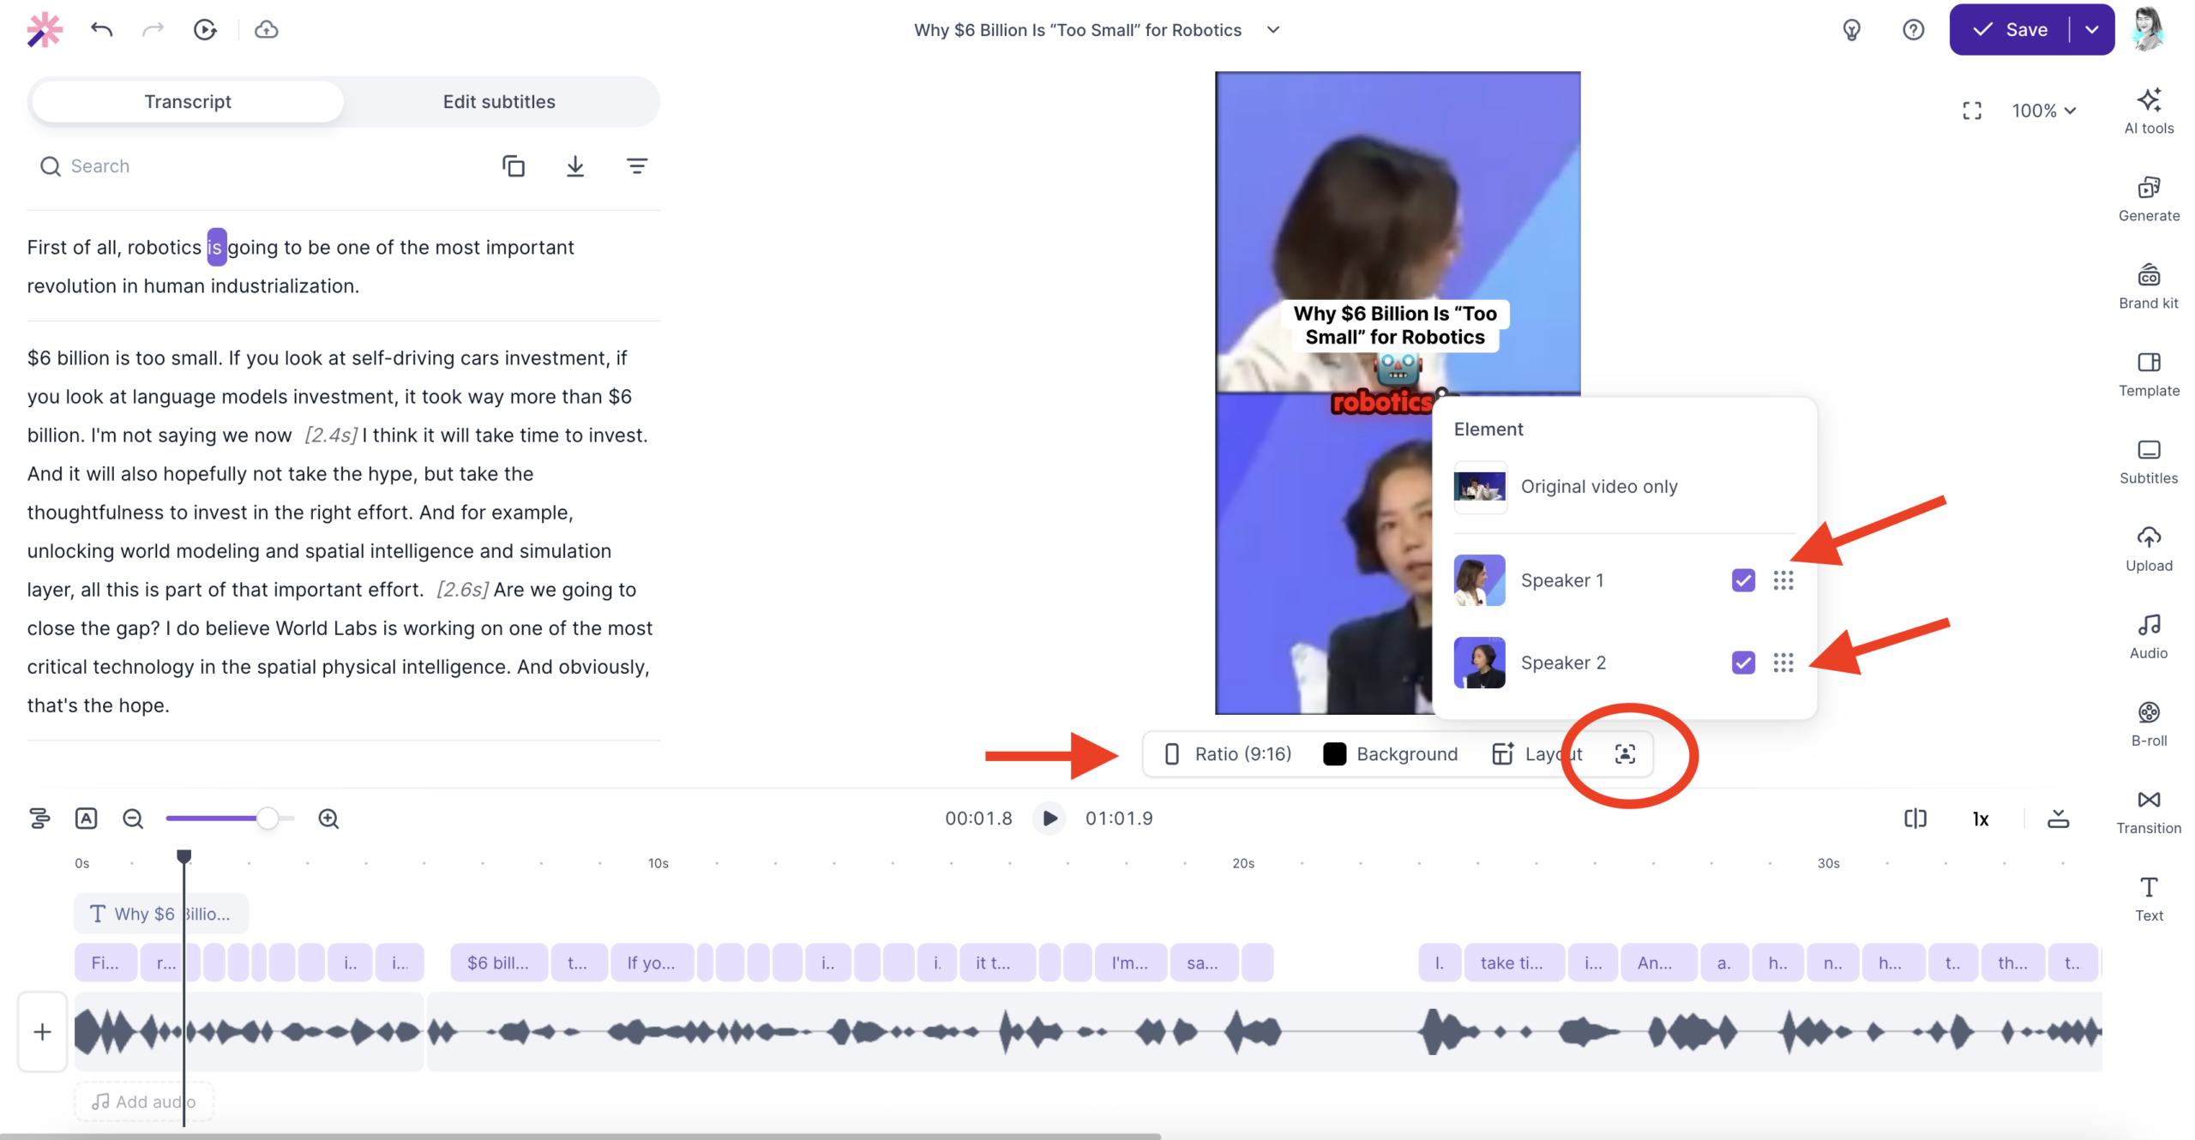Viewport: 2195px width, 1140px height.
Task: Click the cloud upload sync icon
Action: [x=266, y=30]
